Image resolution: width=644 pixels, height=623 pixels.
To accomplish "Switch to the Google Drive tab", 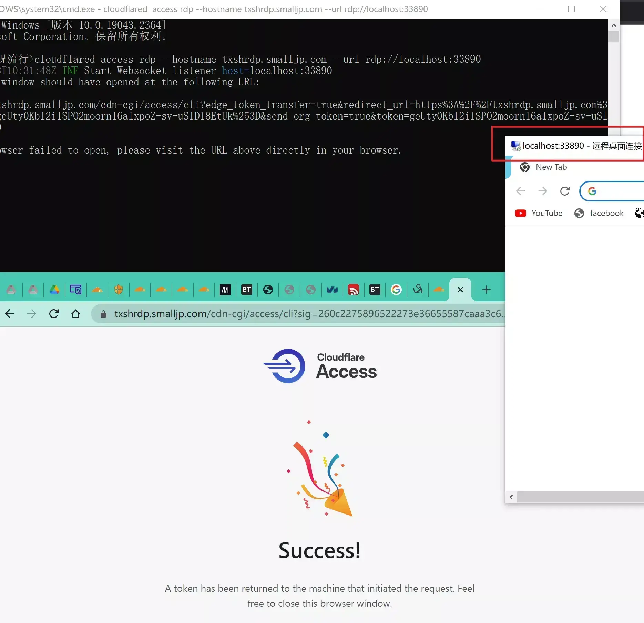I will point(54,290).
